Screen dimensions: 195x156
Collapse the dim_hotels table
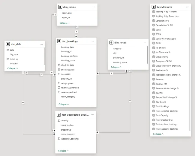click(116, 67)
